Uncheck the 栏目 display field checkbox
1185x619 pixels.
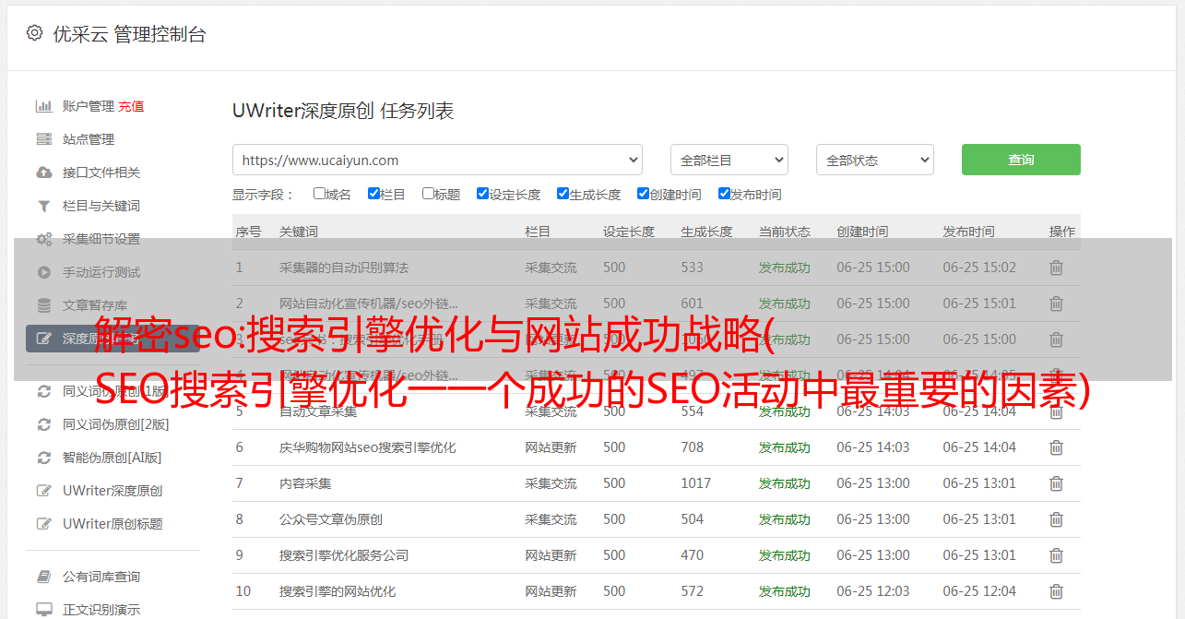pos(373,194)
